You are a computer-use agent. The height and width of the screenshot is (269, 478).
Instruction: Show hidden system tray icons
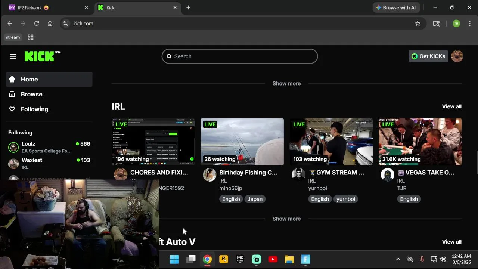click(x=398, y=259)
